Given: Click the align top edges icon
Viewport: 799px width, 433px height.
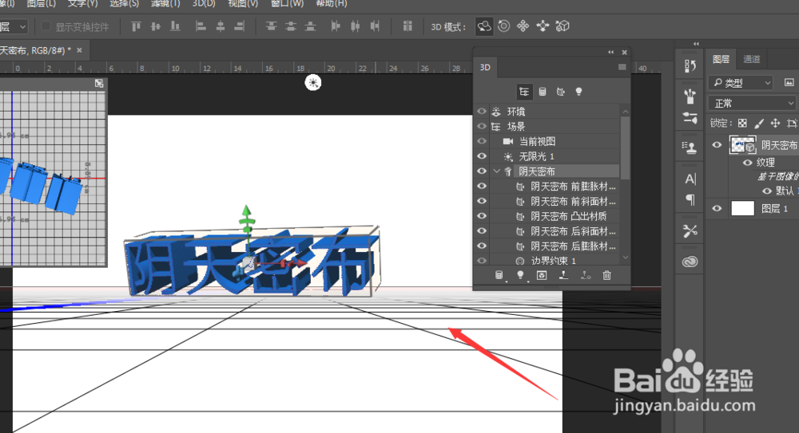Looking at the screenshot, I should [x=136, y=26].
